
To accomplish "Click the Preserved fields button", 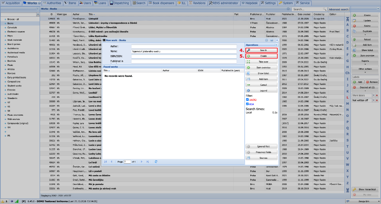I will pyautogui.click(x=261, y=152).
